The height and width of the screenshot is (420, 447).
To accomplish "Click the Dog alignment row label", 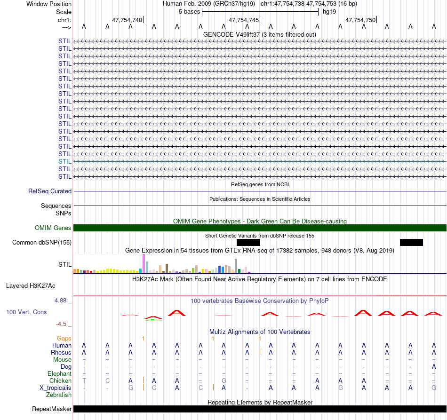I will 66,367.
